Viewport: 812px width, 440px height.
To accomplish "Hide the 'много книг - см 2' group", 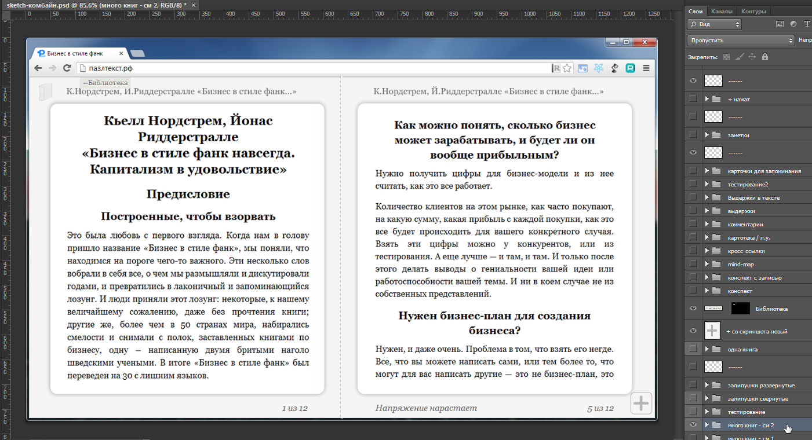I will [693, 425].
